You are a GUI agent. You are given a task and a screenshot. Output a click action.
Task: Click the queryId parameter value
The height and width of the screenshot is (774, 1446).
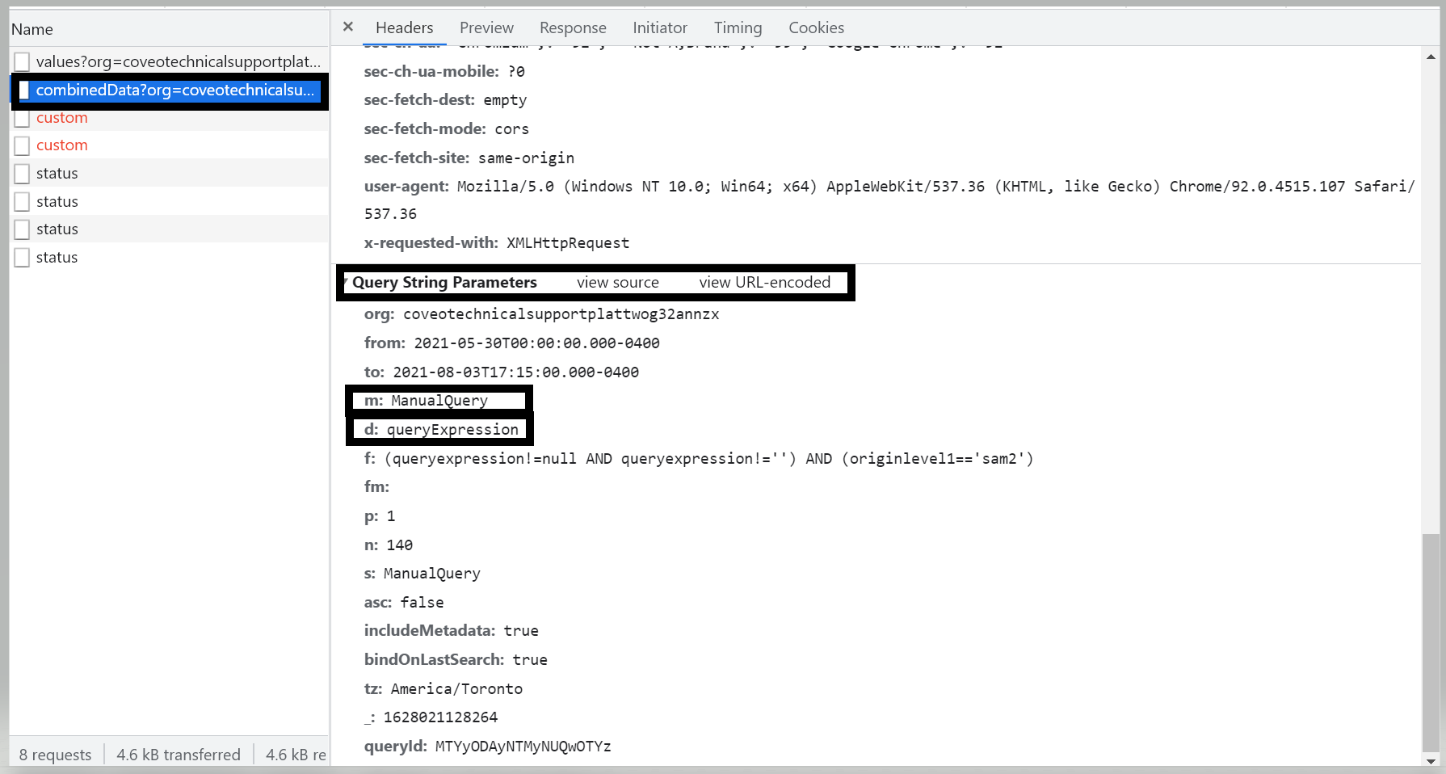click(523, 747)
